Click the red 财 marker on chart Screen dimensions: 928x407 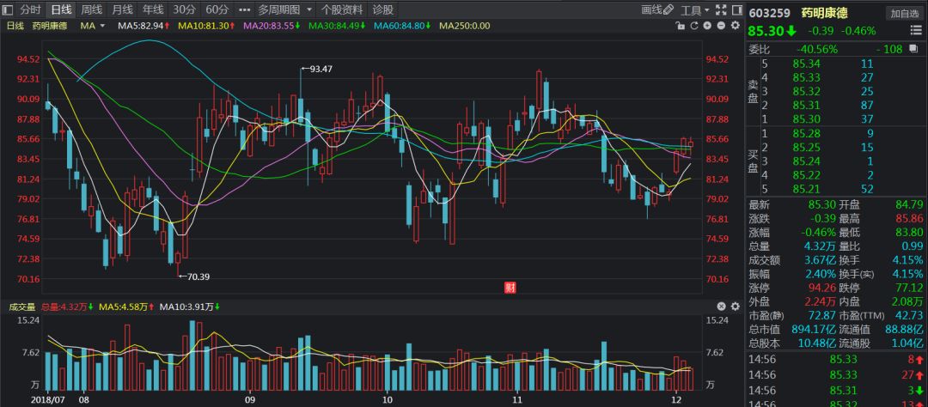click(x=509, y=287)
